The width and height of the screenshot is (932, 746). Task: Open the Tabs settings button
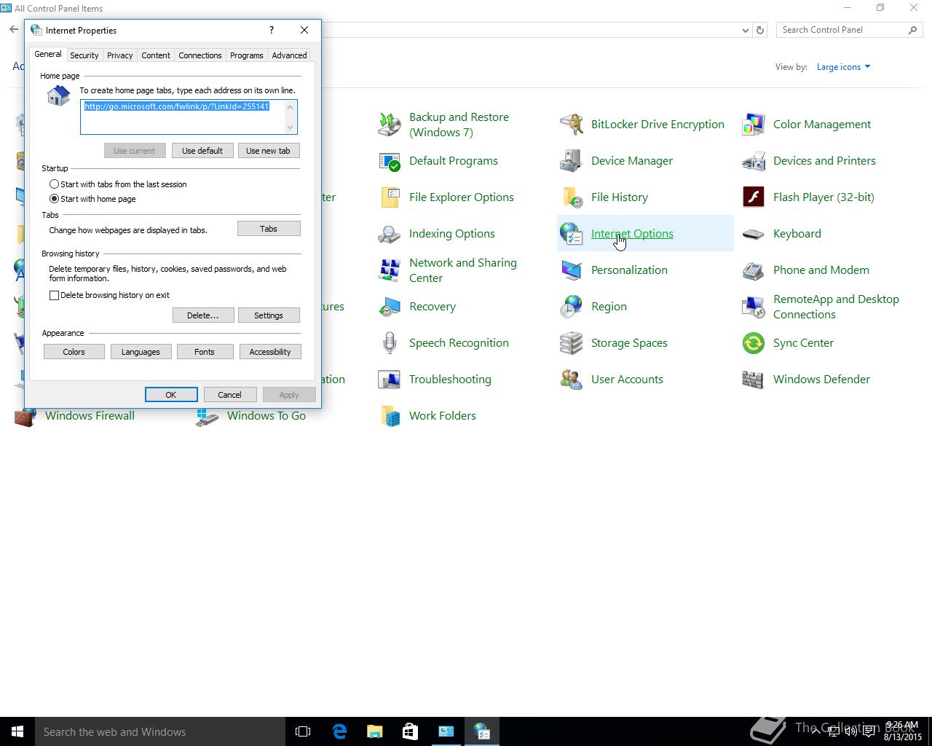coord(269,229)
